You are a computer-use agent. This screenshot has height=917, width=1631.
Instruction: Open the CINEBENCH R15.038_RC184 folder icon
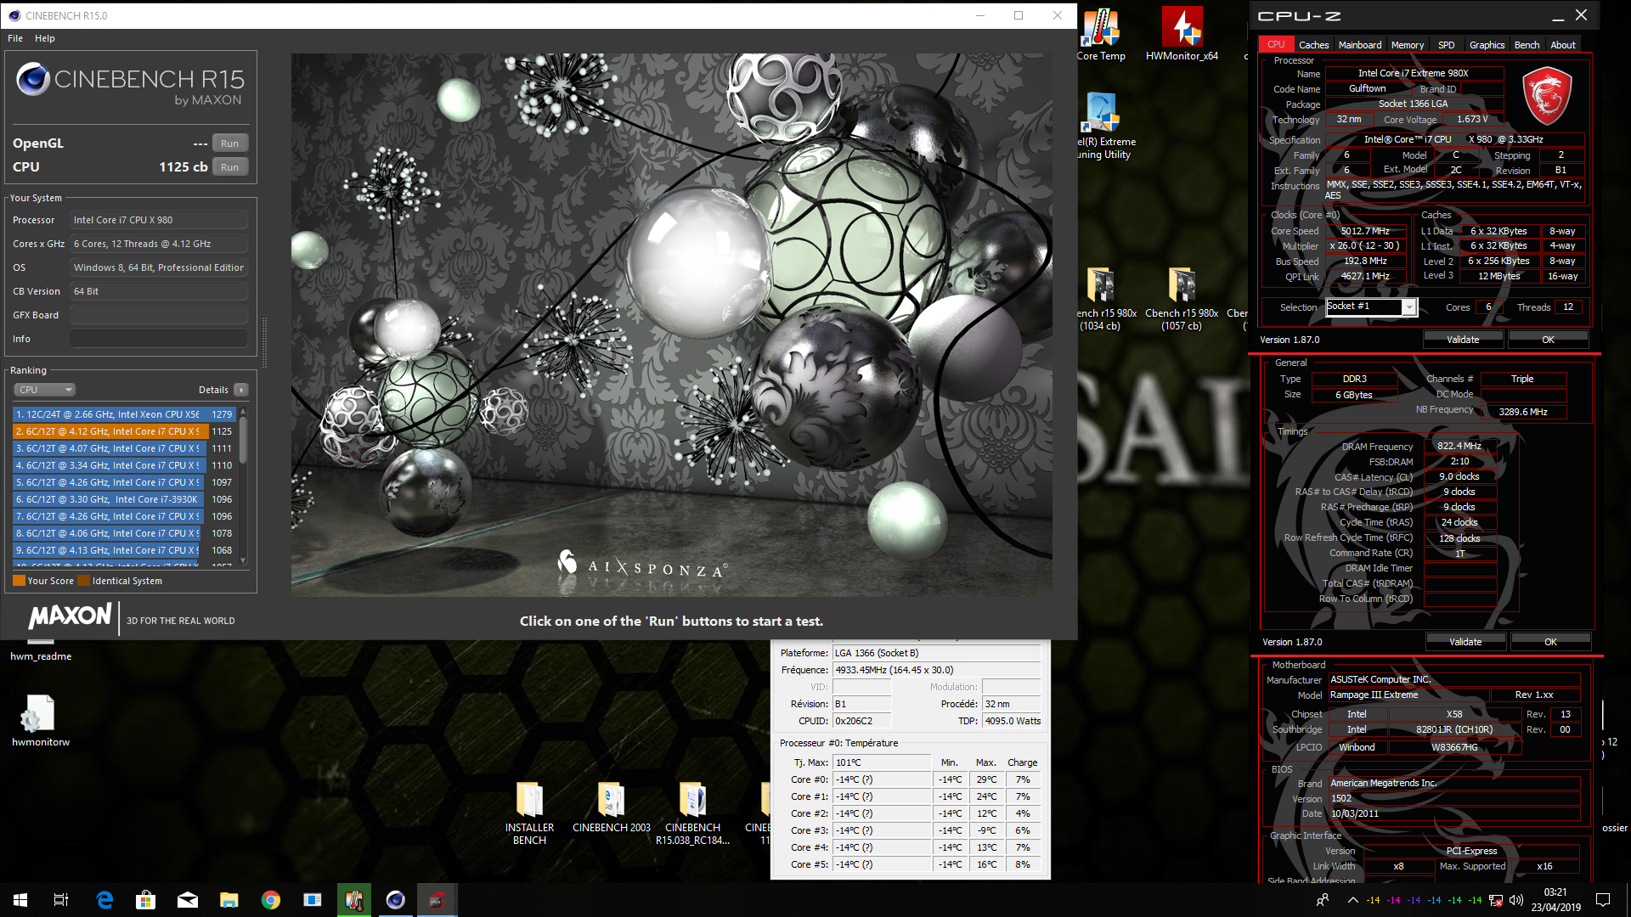[692, 813]
